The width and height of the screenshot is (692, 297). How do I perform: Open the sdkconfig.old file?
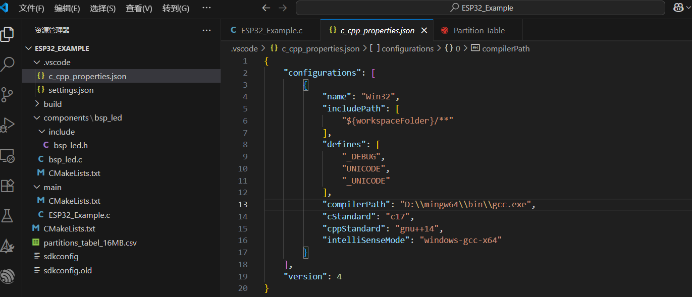(121, 270)
